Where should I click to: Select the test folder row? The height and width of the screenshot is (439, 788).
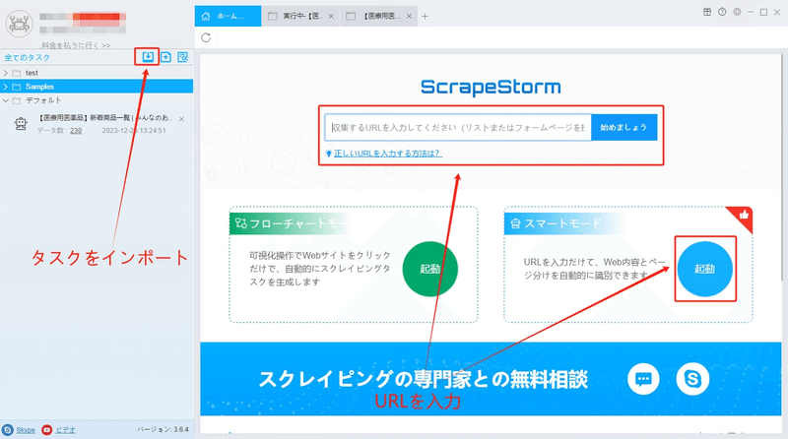click(97, 73)
